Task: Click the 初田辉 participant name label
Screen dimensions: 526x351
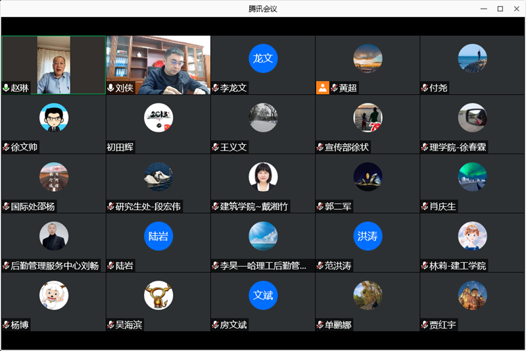Action: coord(120,147)
